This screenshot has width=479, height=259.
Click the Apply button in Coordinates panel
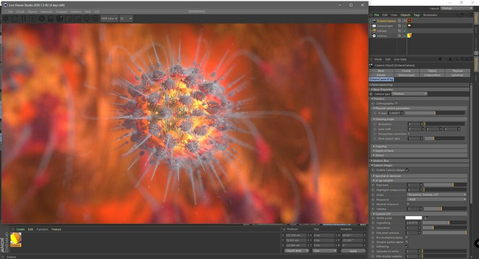pyautogui.click(x=353, y=251)
